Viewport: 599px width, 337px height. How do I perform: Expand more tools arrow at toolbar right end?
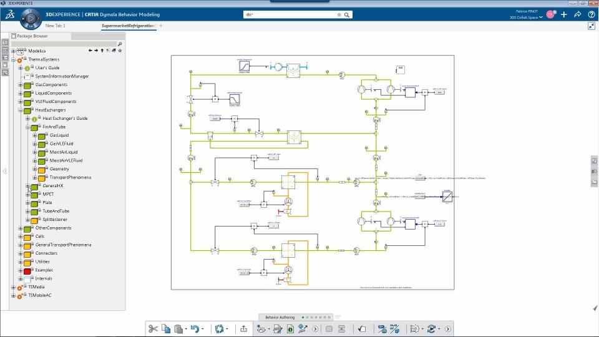coord(448,329)
